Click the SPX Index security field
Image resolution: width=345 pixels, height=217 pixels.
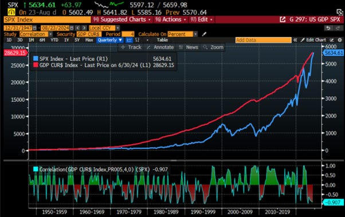tap(47, 20)
